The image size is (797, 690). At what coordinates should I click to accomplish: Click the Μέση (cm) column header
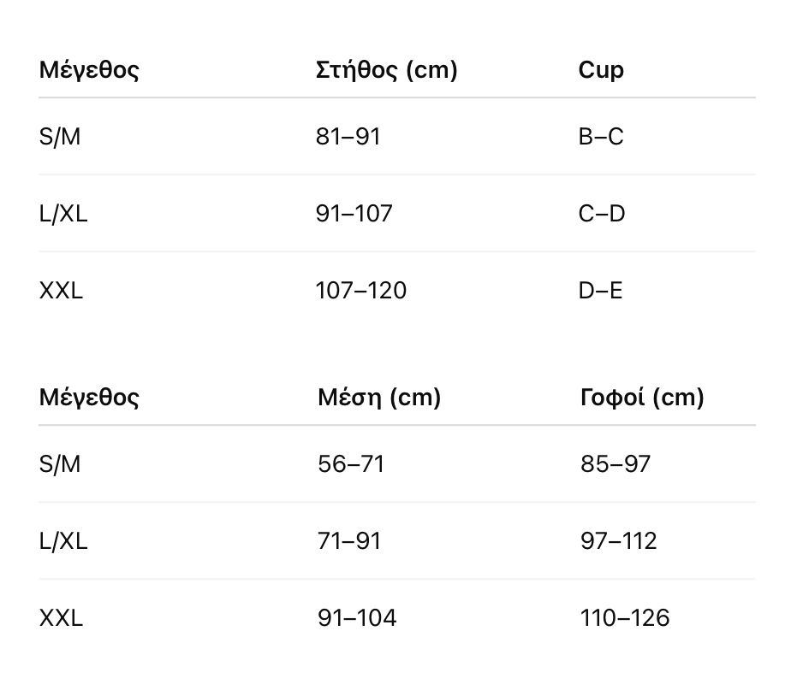(378, 398)
